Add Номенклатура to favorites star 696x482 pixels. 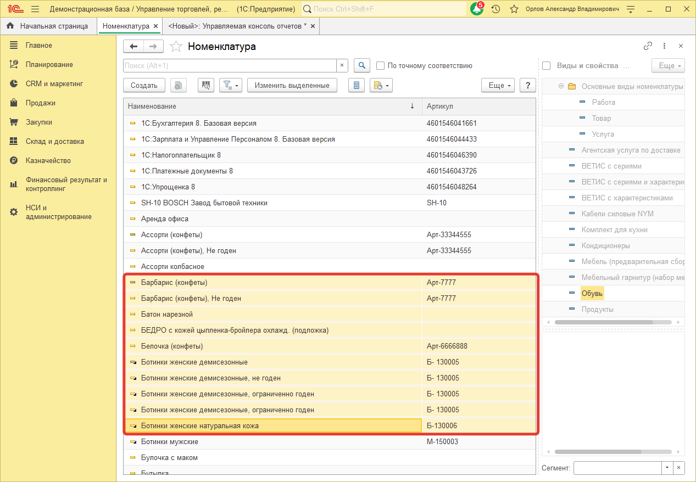(x=176, y=47)
